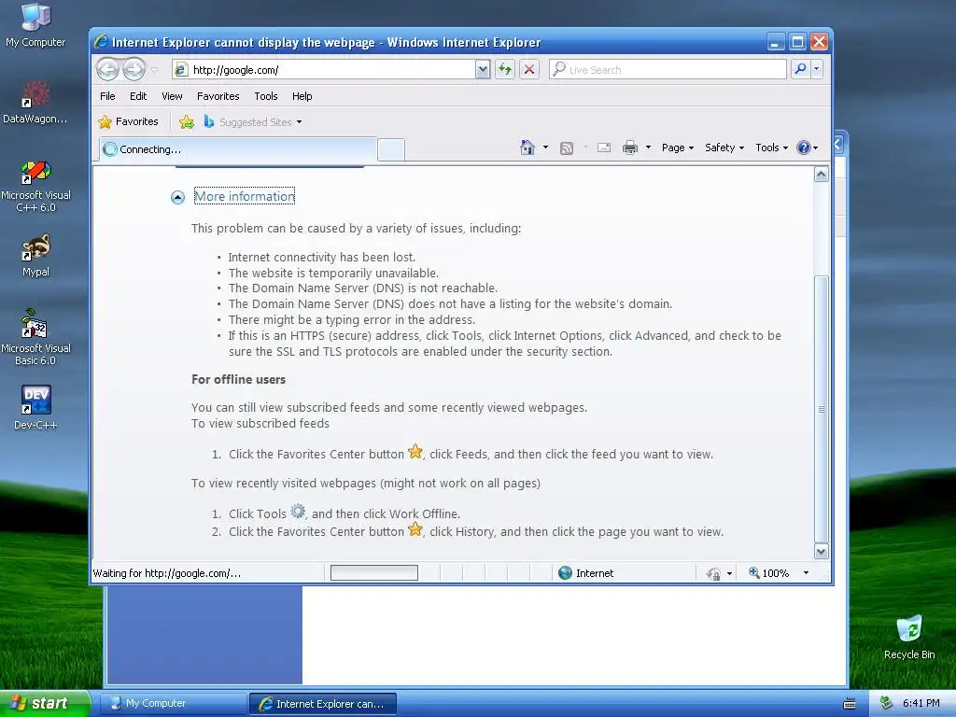
Task: Open the Help menu
Action: pyautogui.click(x=302, y=96)
